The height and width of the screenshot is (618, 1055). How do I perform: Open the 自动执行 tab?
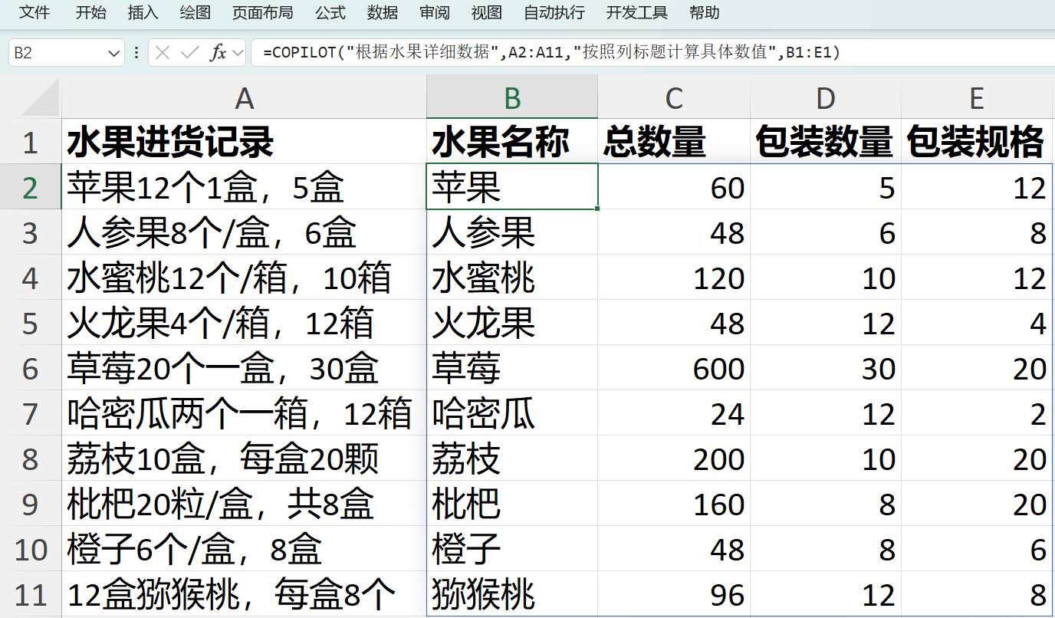[554, 12]
